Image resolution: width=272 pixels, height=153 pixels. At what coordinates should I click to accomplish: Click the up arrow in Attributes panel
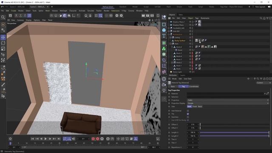255,79
